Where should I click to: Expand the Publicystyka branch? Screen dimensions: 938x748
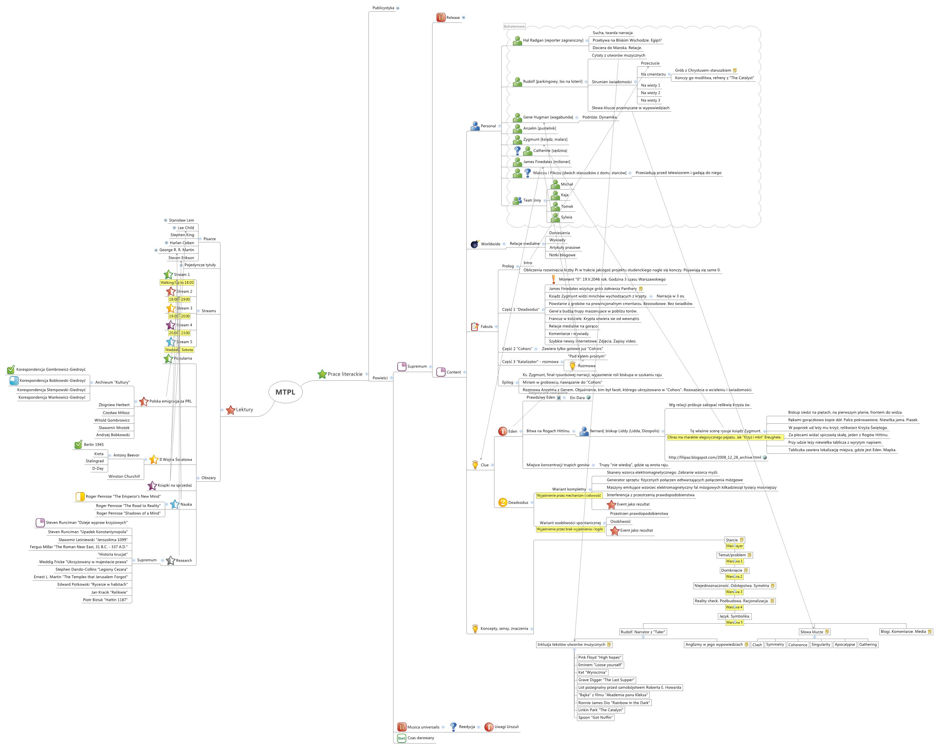tap(398, 8)
